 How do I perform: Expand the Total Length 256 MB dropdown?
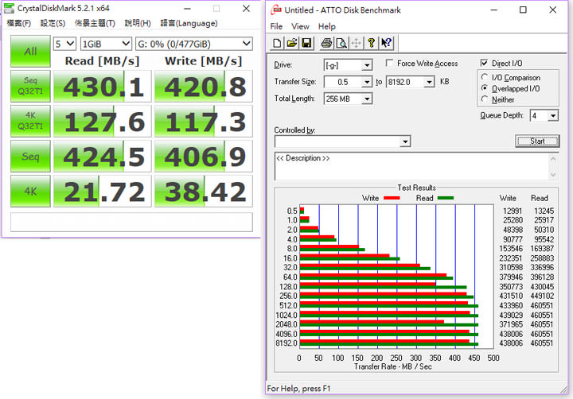367,99
